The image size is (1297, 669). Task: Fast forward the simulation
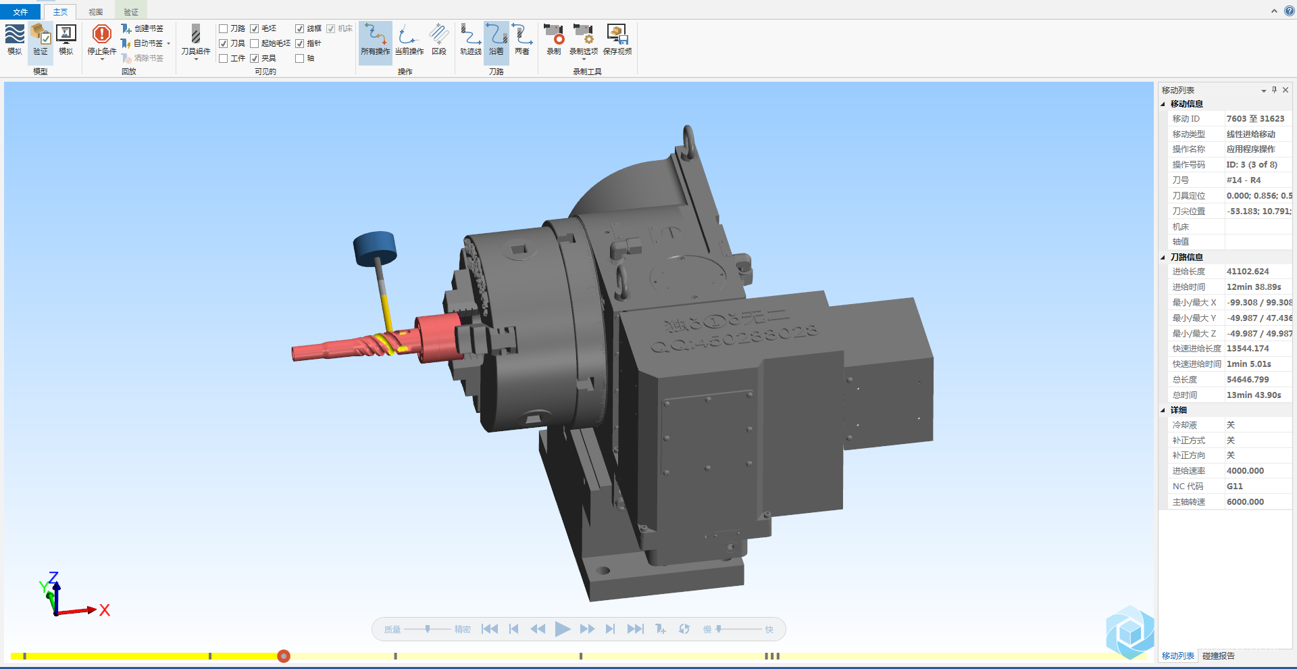point(588,629)
